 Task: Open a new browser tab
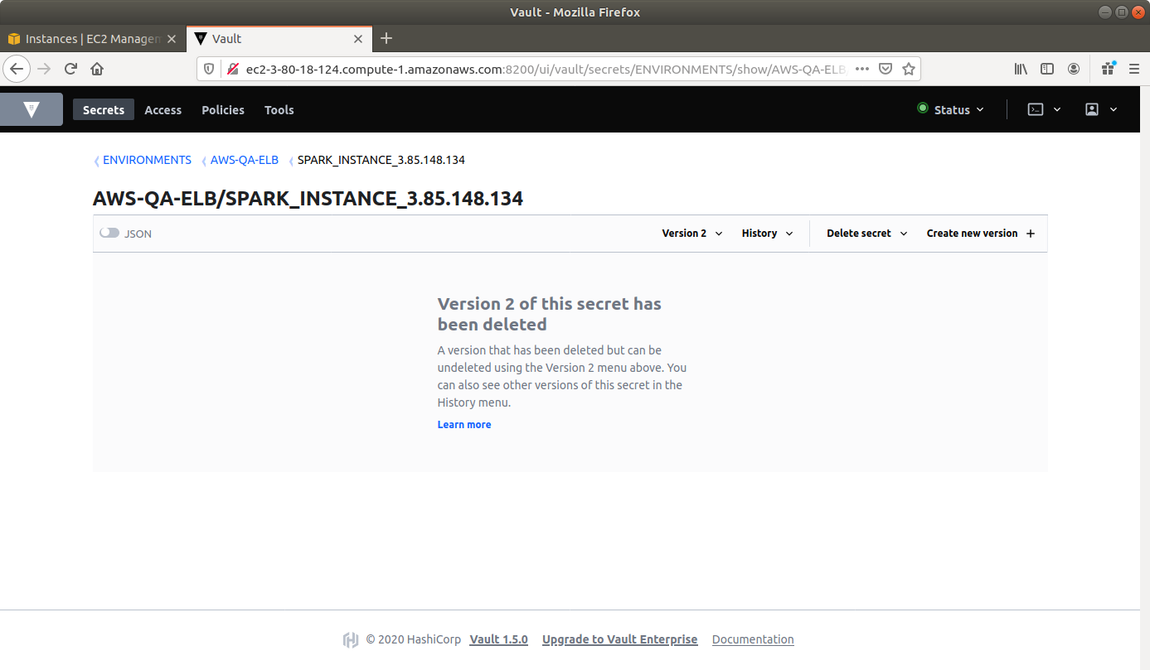click(386, 38)
